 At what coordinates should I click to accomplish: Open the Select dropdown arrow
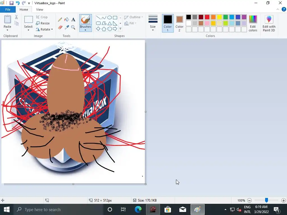(28, 30)
